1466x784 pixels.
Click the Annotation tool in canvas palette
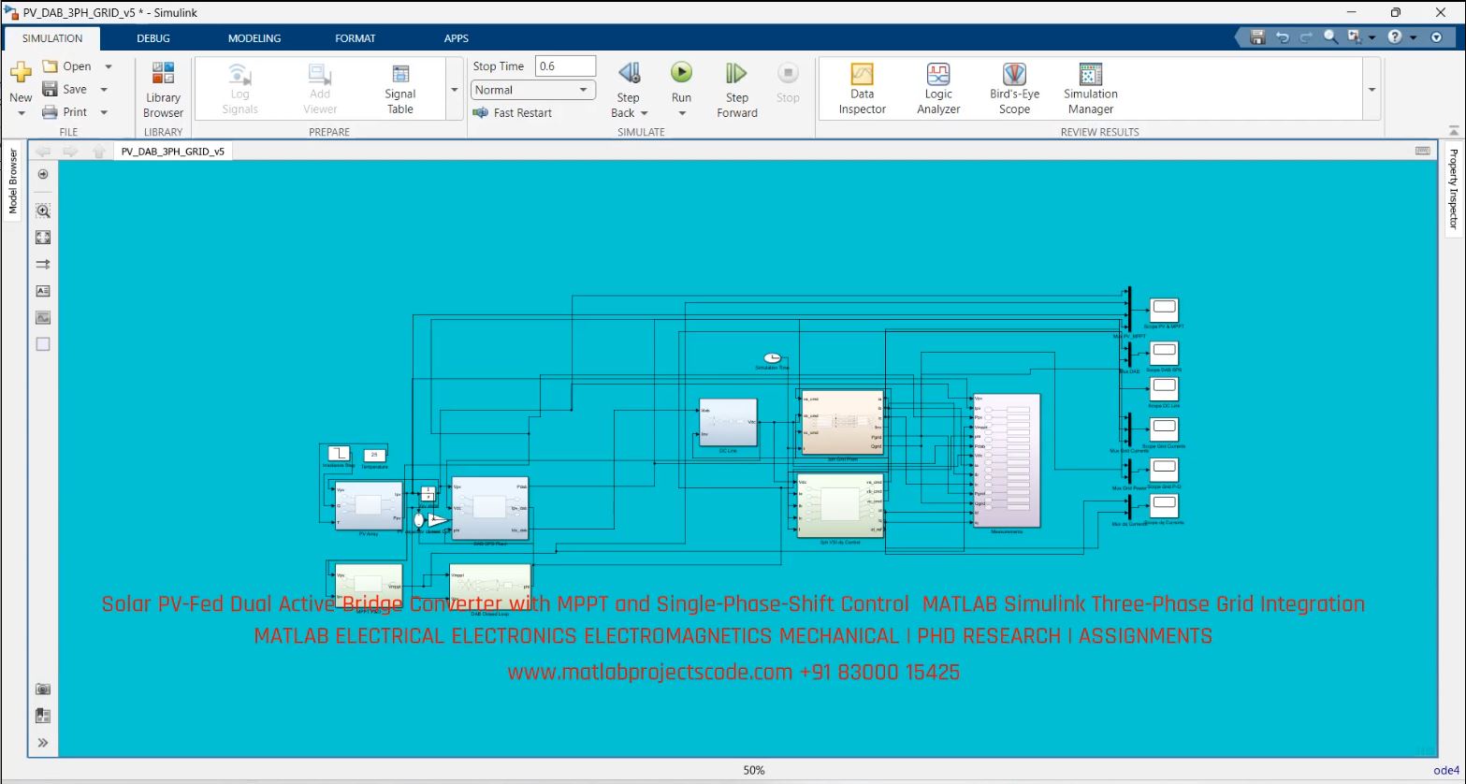43,291
